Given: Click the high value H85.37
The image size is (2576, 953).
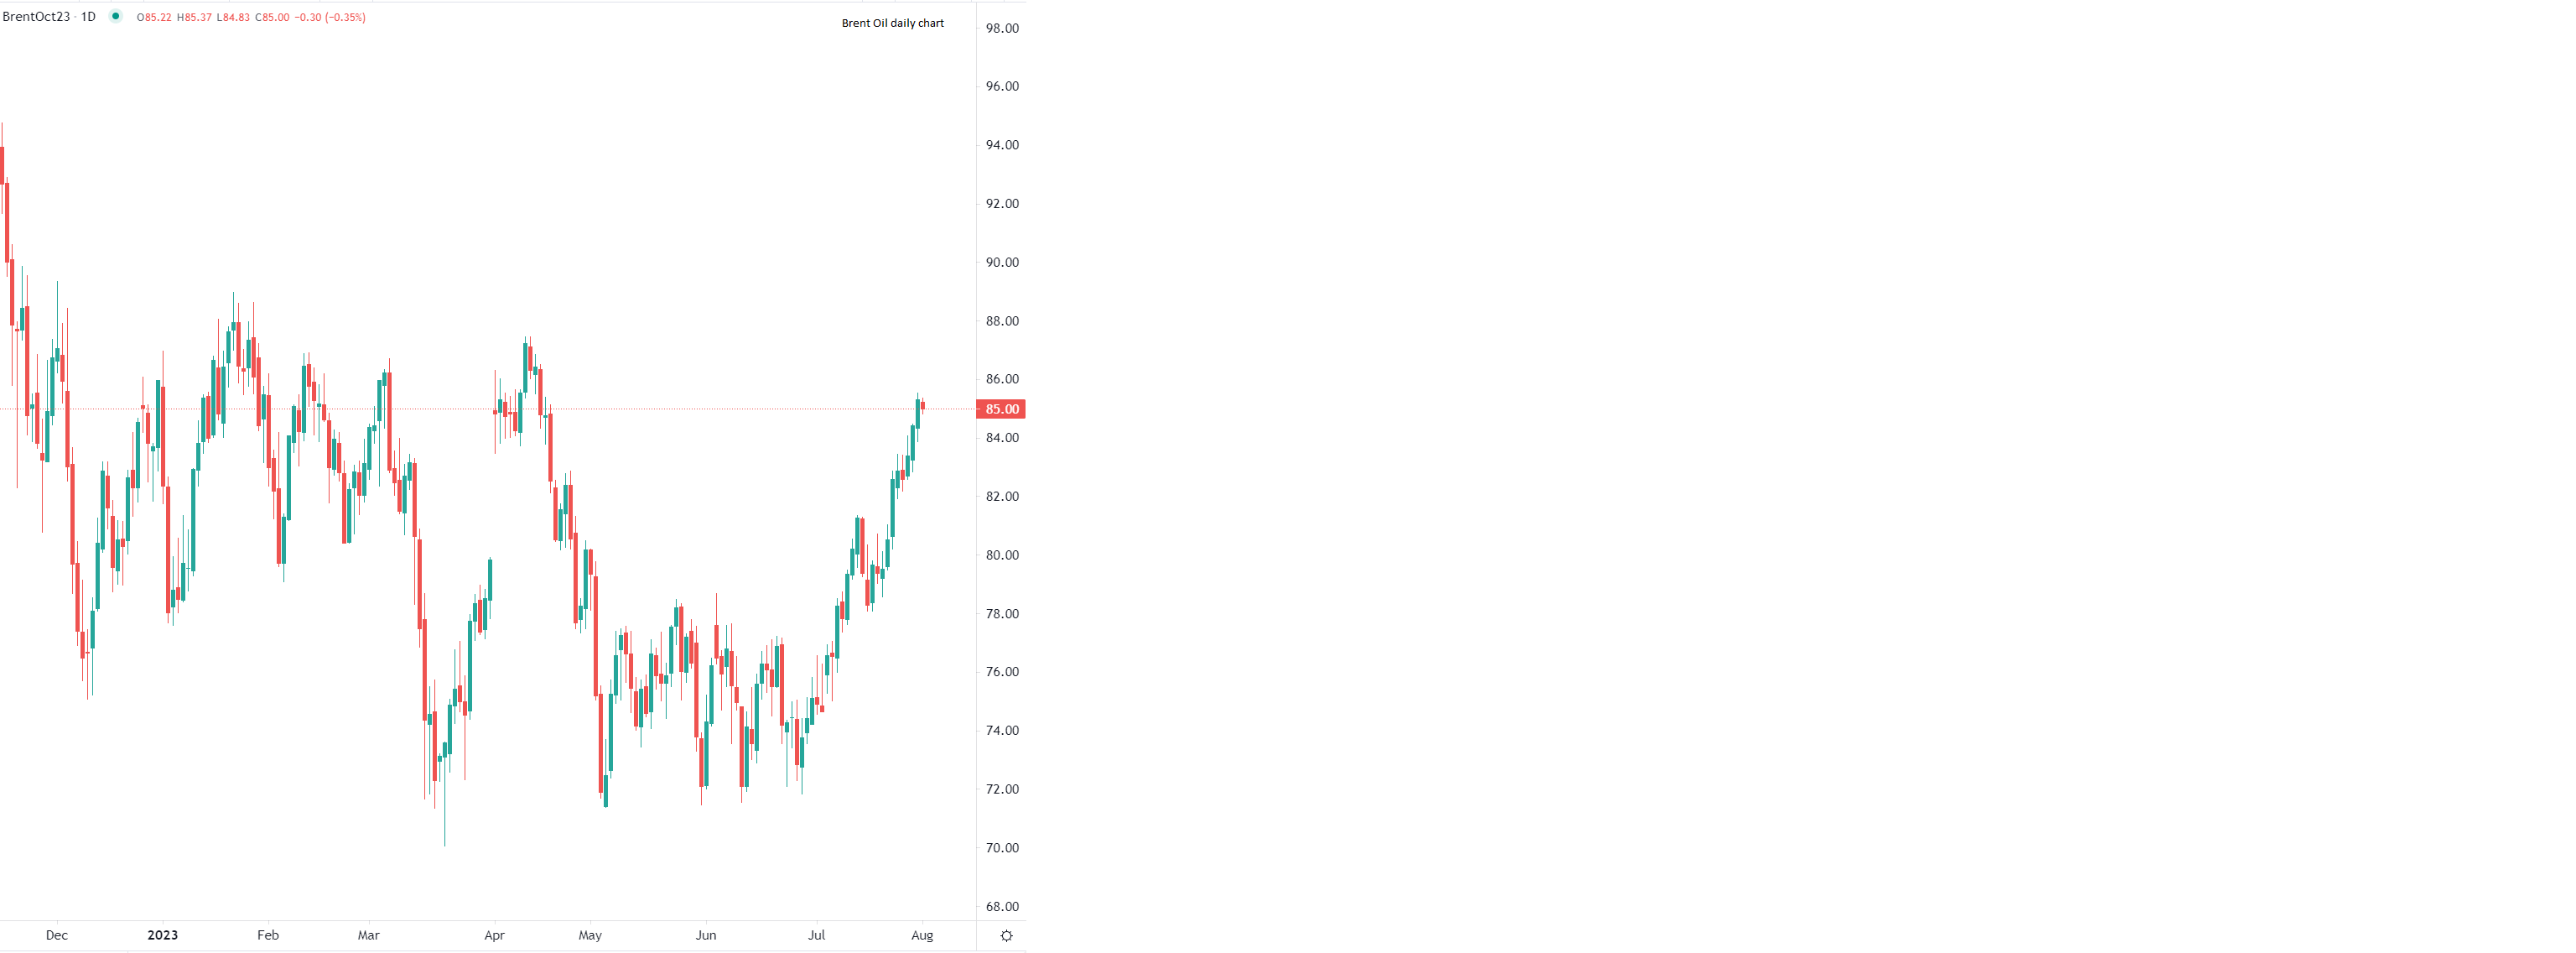Looking at the screenshot, I should tap(194, 18).
